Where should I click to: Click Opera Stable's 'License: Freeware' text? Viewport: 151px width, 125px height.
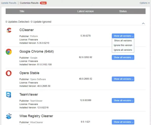click(x=29, y=83)
